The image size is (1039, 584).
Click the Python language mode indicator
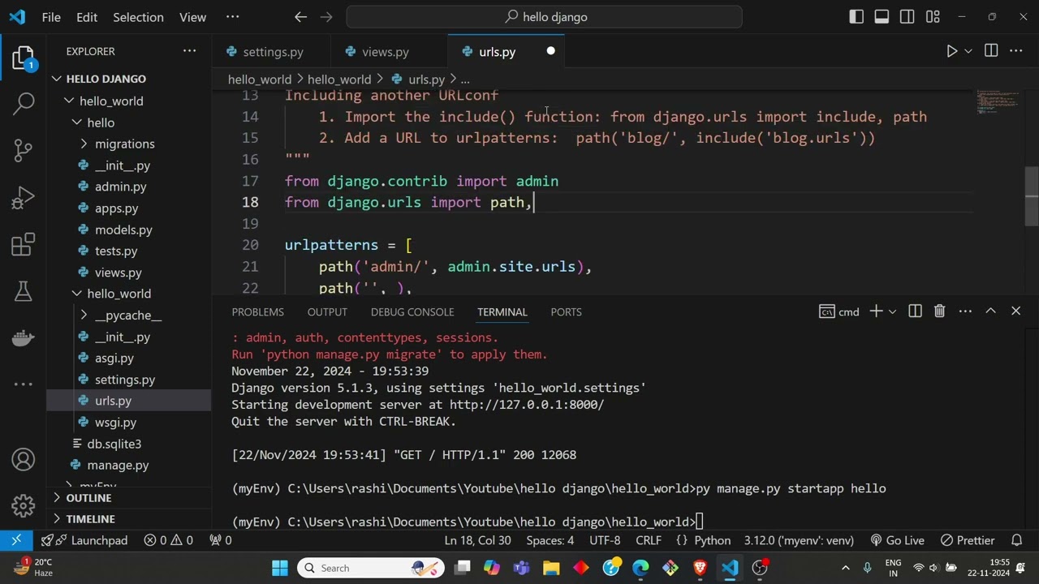[x=712, y=540]
